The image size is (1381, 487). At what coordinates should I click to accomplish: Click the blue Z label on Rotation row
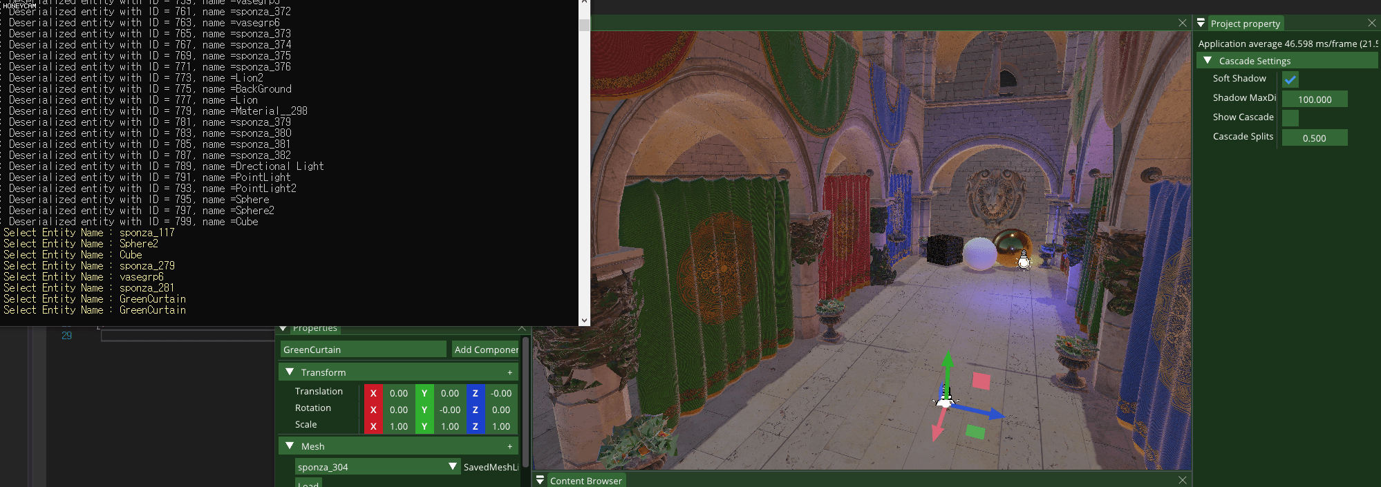pyautogui.click(x=475, y=410)
